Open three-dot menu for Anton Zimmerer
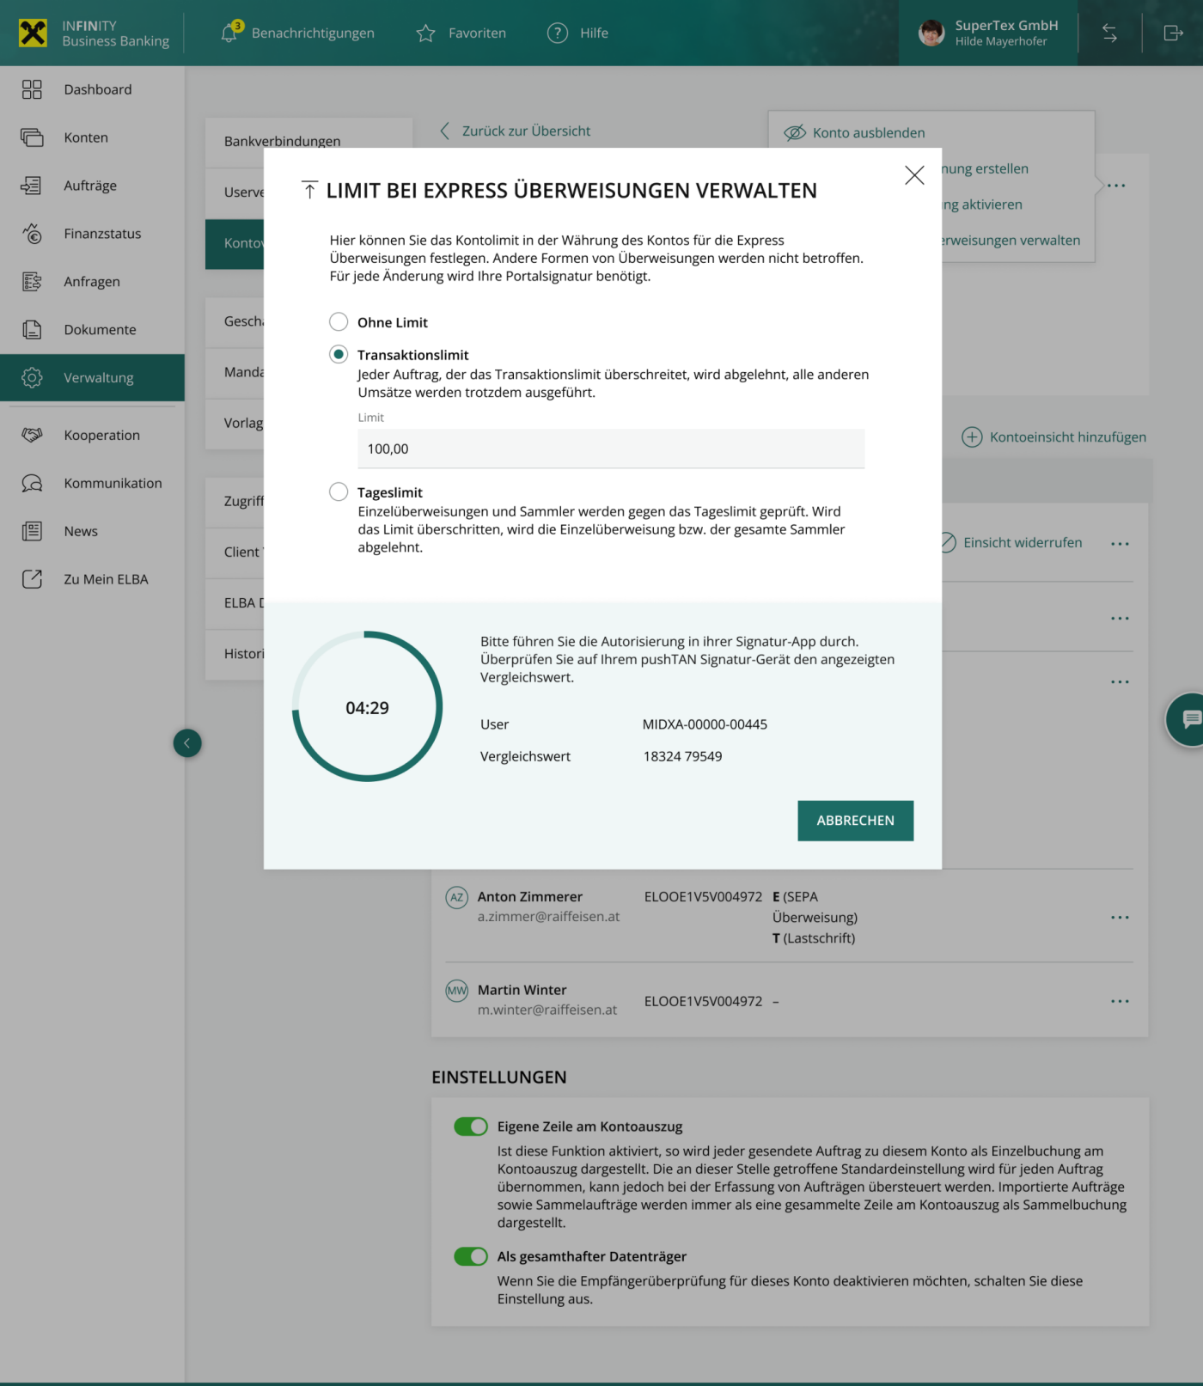 [1120, 918]
